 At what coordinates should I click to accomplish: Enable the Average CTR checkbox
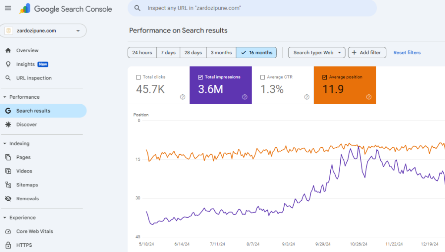coord(262,77)
